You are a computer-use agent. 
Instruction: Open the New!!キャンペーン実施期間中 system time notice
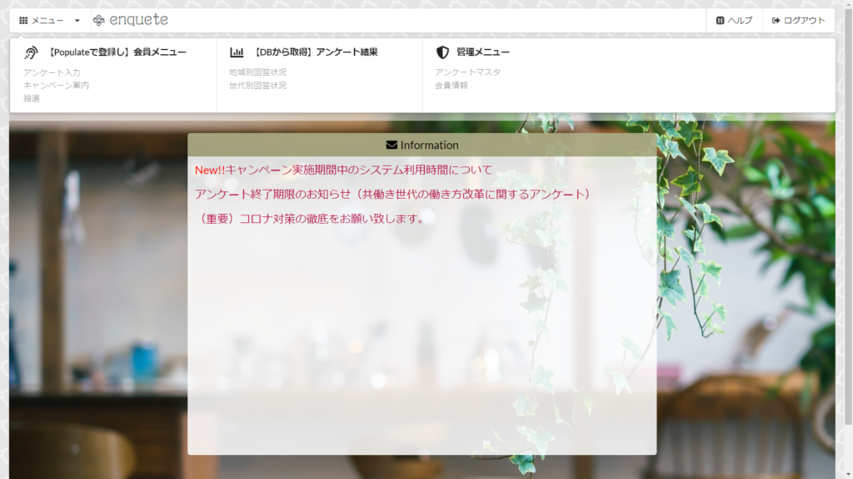[343, 170]
